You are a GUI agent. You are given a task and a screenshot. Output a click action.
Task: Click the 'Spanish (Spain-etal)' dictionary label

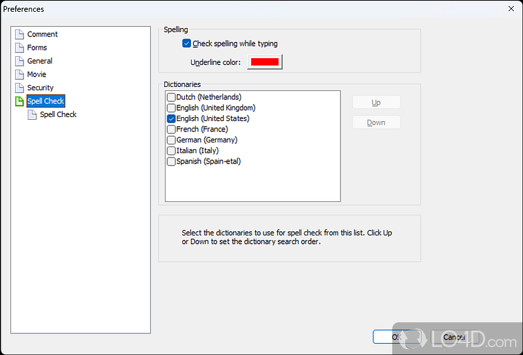(209, 161)
